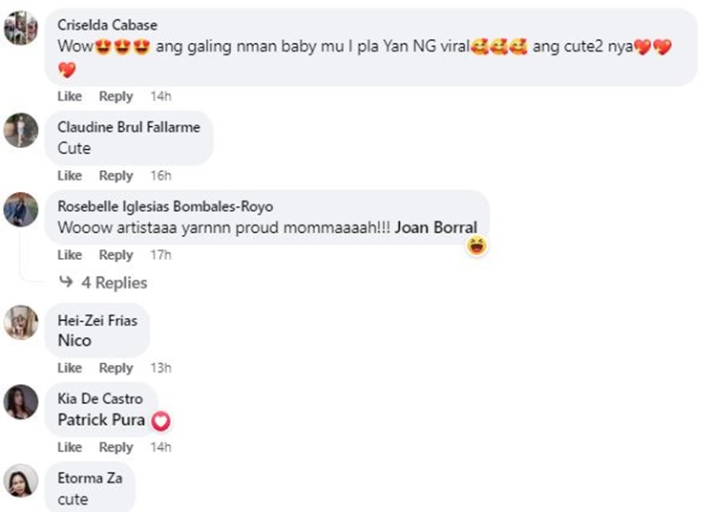Like Criselda Cabase's comment
This screenshot has width=716, height=512.
(70, 96)
